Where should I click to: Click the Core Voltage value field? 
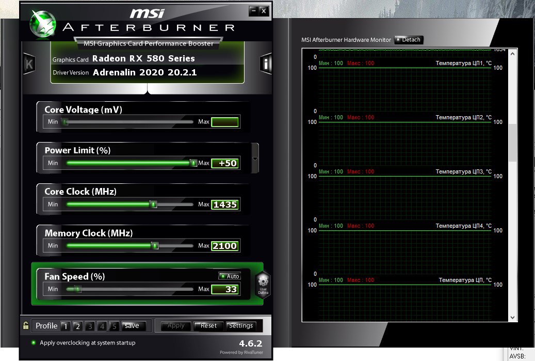tap(225, 122)
